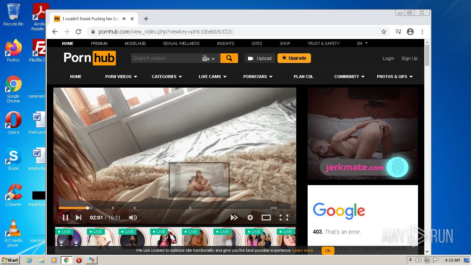The width and height of the screenshot is (471, 265).
Task: Open the Recycle Bin desktop icon
Action: (x=13, y=15)
